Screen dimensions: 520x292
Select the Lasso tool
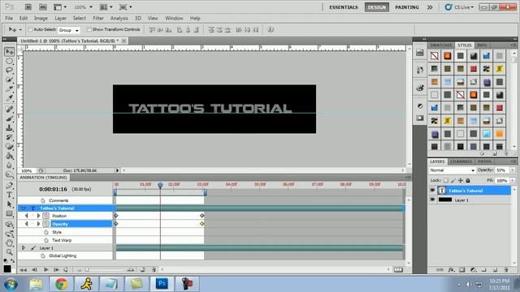coord(9,71)
